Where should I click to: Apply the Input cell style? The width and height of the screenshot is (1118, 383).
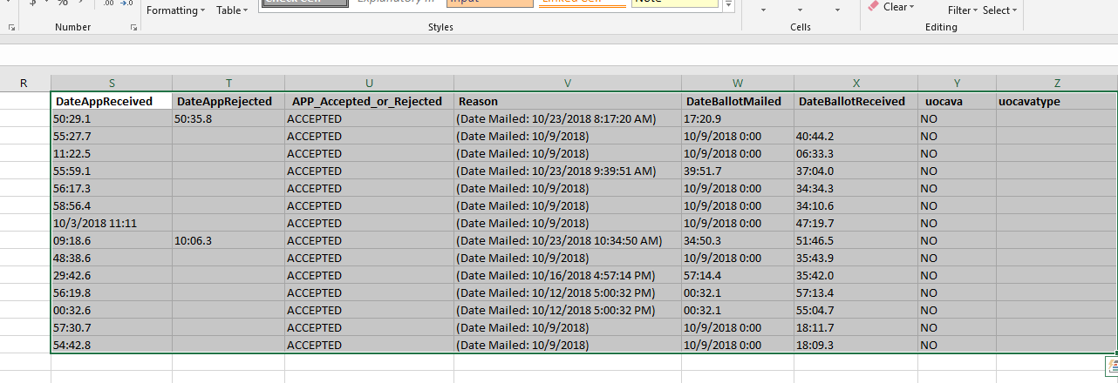pyautogui.click(x=488, y=3)
